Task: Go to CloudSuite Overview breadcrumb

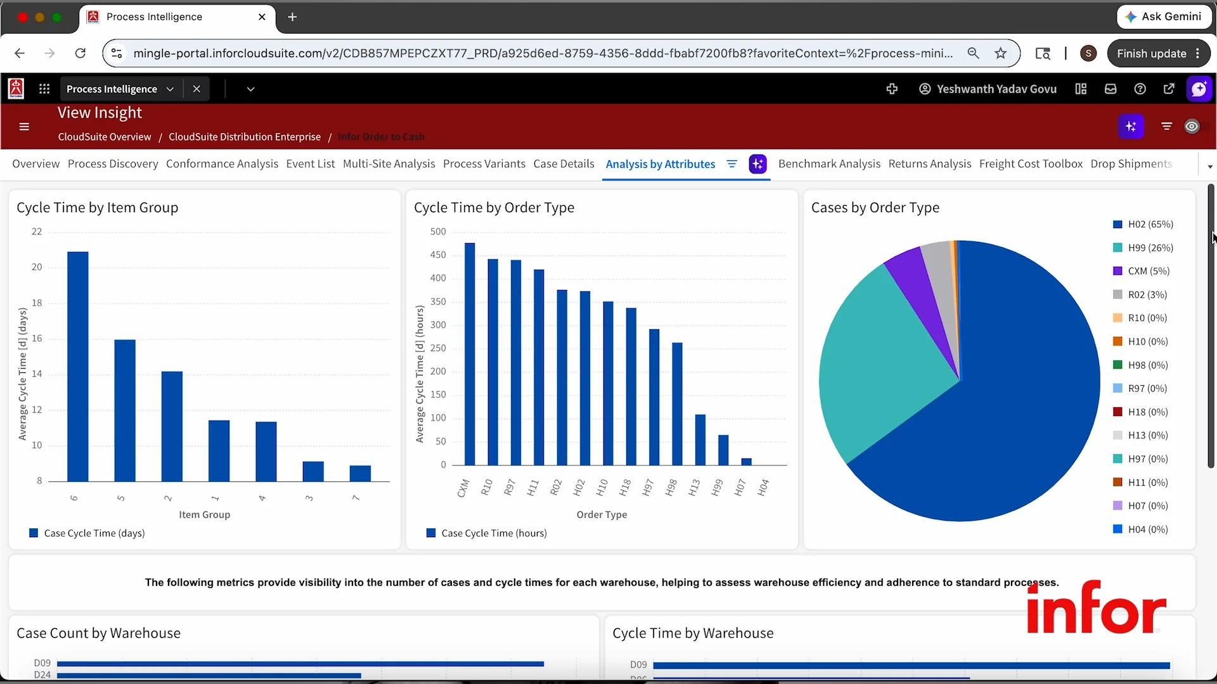Action: (105, 137)
